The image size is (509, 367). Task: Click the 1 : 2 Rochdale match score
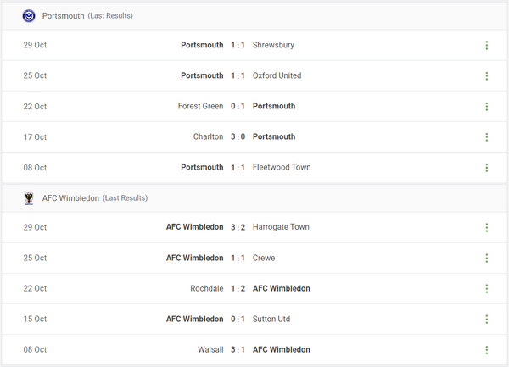coord(238,289)
